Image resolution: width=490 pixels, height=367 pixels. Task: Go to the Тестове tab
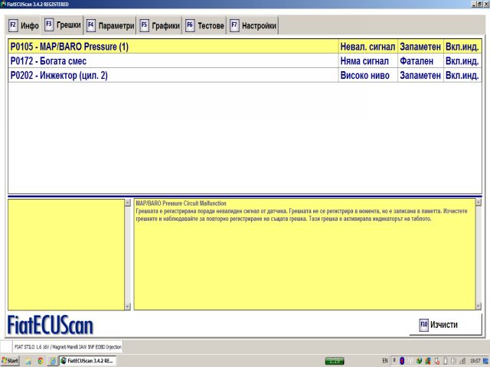point(204,25)
